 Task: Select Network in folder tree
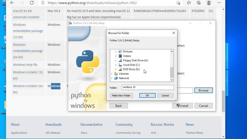click(x=124, y=78)
